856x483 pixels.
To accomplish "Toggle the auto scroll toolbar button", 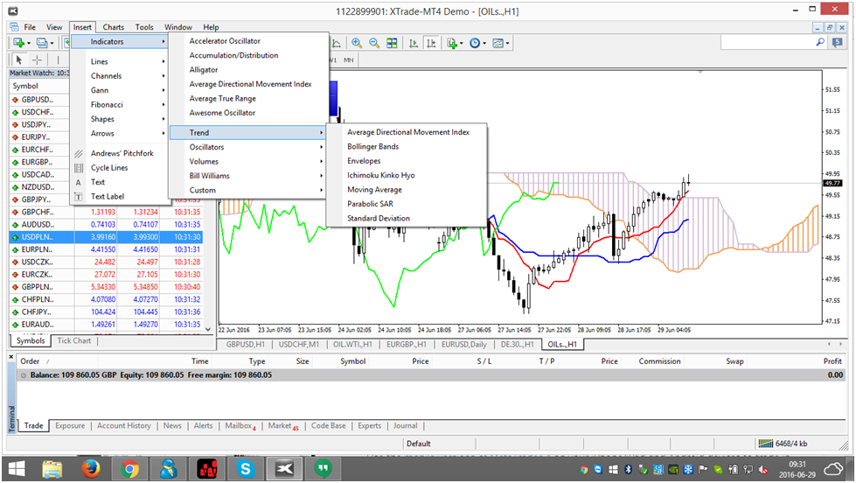I will click(x=414, y=43).
